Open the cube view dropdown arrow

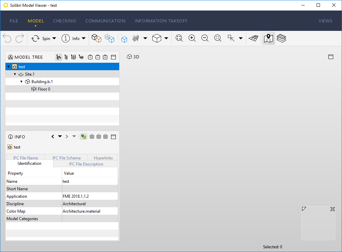[x=166, y=38]
